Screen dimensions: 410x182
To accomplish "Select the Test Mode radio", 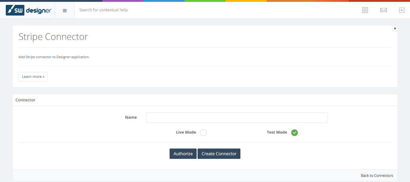I will point(295,133).
